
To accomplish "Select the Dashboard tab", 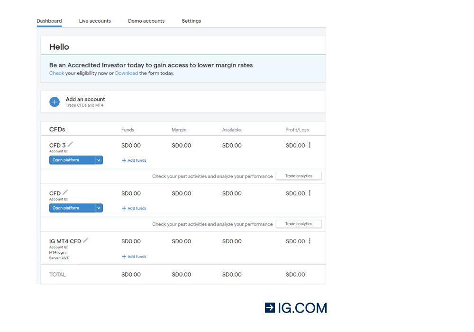I will 49,21.
